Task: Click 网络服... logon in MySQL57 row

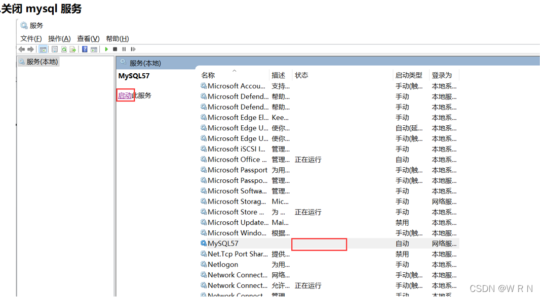Action: click(x=444, y=243)
